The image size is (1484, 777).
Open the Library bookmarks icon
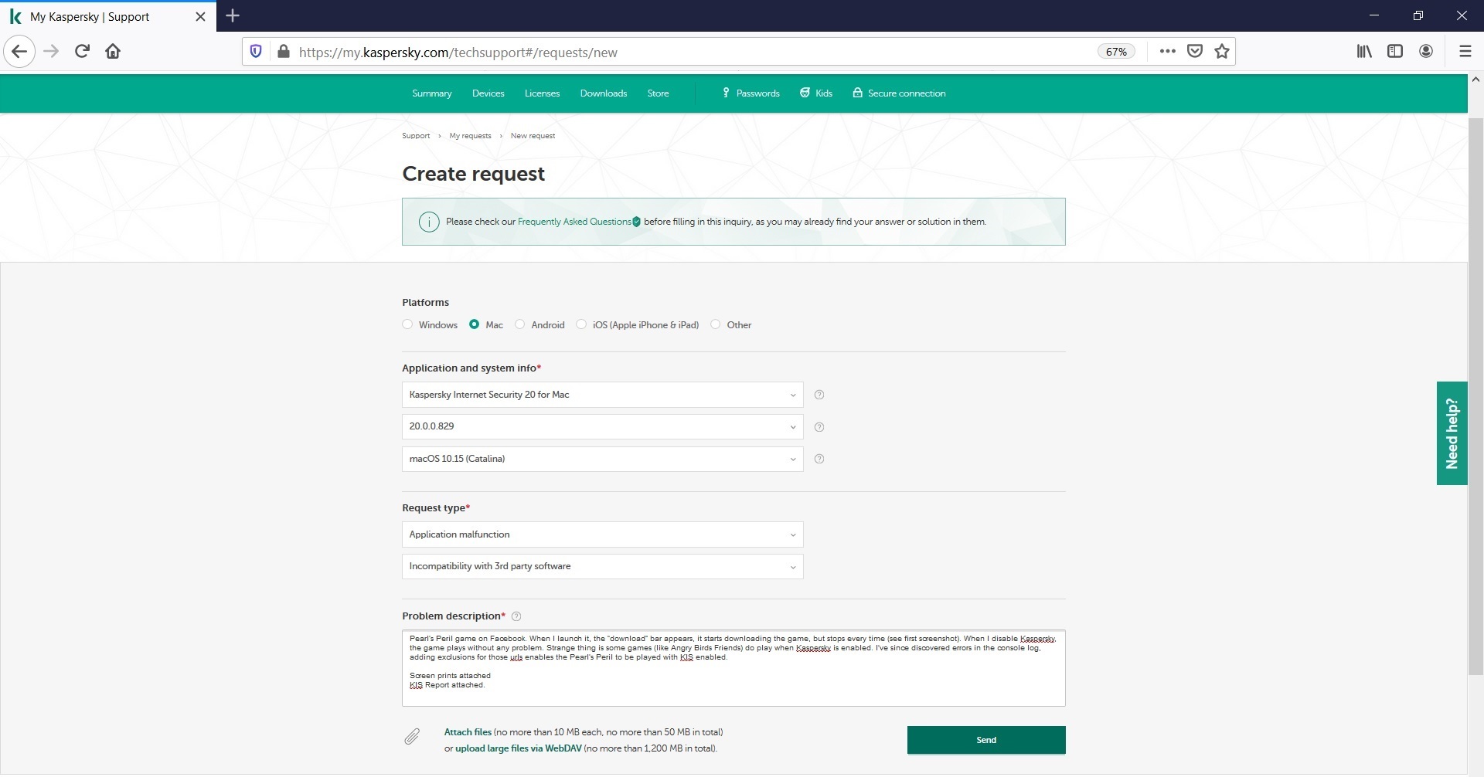tap(1364, 52)
